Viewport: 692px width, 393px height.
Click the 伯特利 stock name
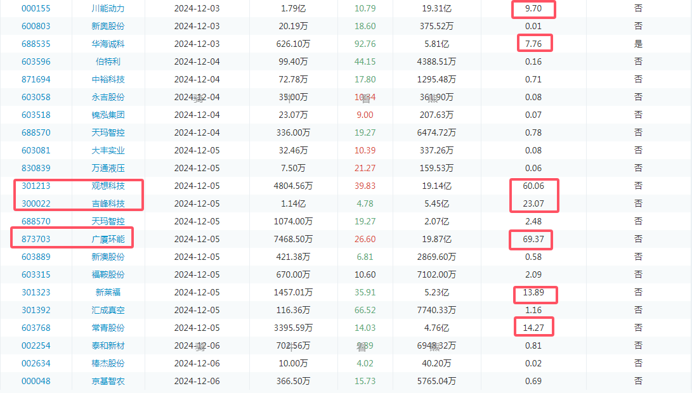[108, 61]
